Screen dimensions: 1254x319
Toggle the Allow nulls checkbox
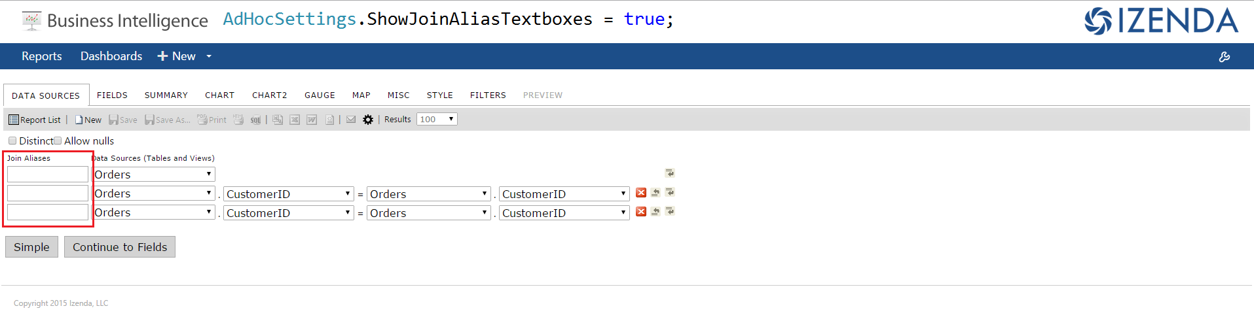pos(58,141)
